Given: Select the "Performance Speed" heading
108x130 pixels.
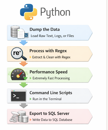Looking at the screenshot, I should (x=48, y=72).
